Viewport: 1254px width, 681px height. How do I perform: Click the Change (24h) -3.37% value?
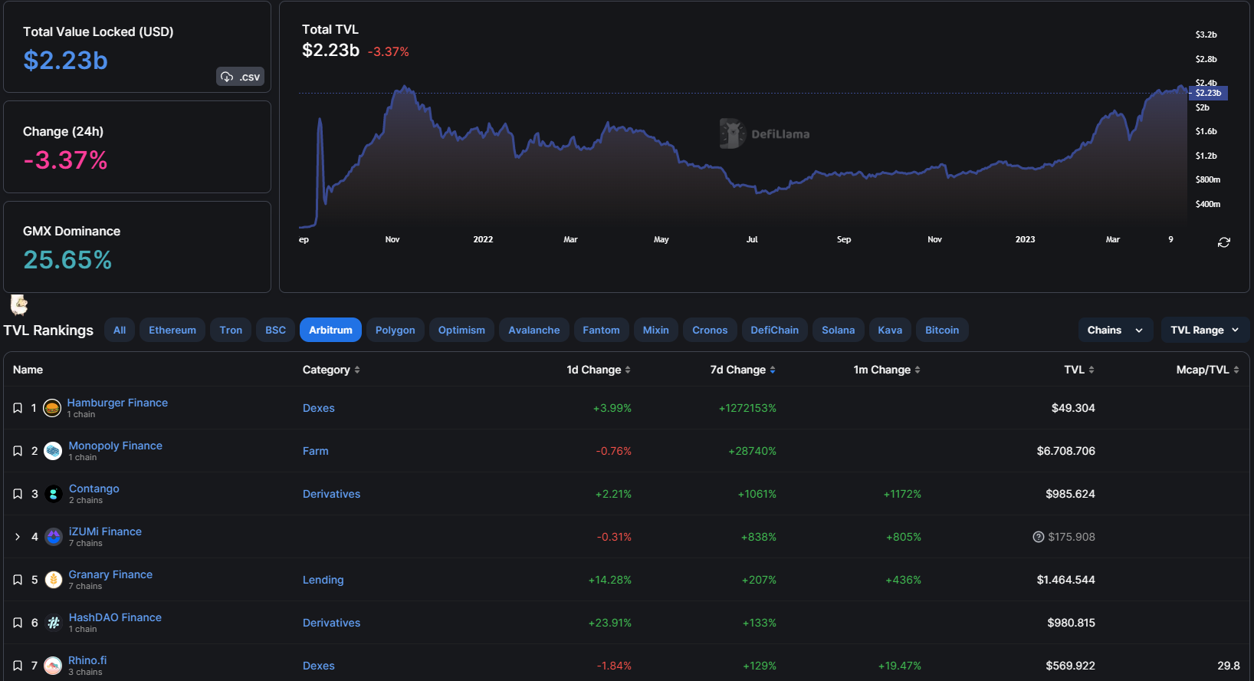(65, 160)
